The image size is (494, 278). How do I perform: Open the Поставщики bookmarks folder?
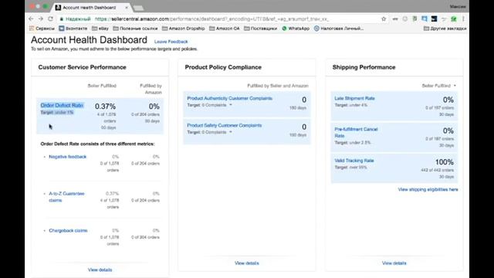tap(261, 29)
